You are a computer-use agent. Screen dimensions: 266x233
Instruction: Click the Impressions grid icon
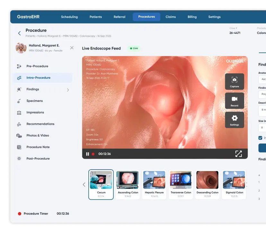click(x=19, y=113)
